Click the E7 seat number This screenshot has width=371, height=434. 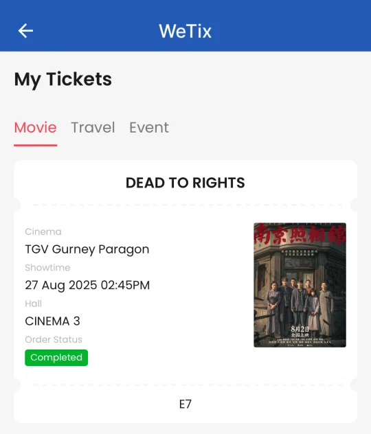tap(185, 404)
